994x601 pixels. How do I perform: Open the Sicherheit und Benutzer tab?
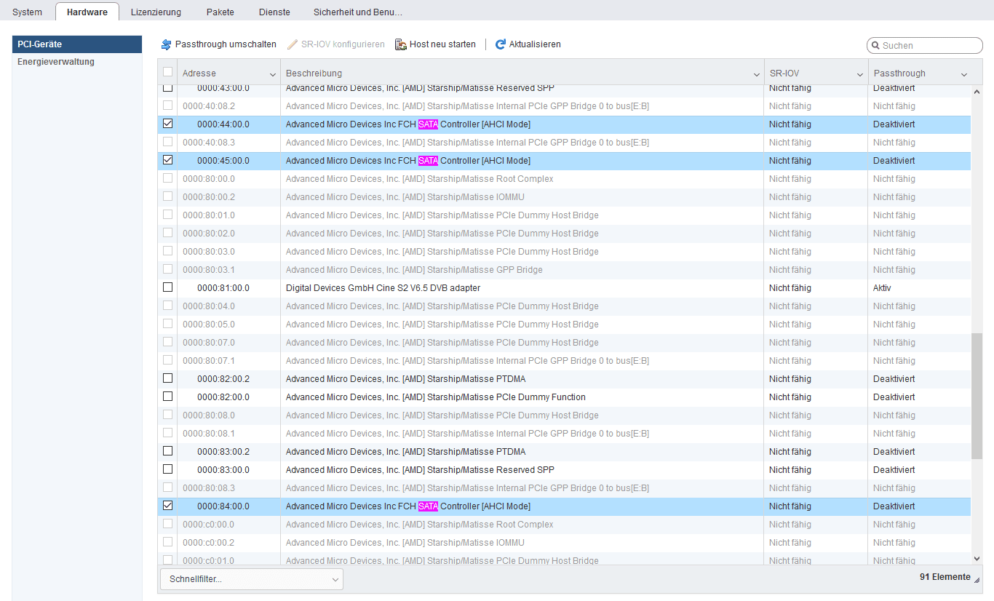pos(358,12)
